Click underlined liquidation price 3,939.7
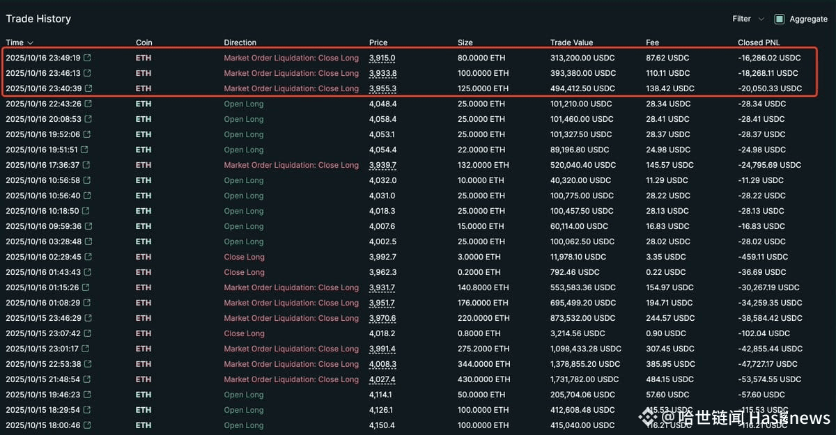This screenshot has height=435, width=836. tap(382, 165)
